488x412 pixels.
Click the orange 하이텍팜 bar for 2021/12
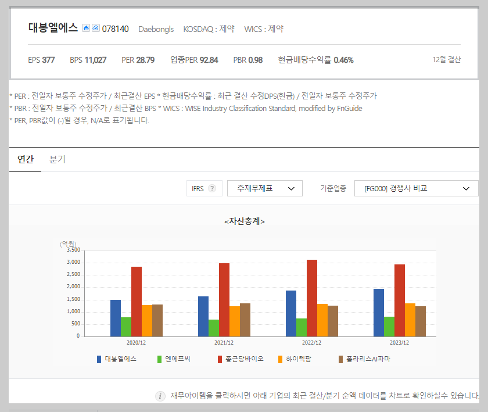pos(235,321)
